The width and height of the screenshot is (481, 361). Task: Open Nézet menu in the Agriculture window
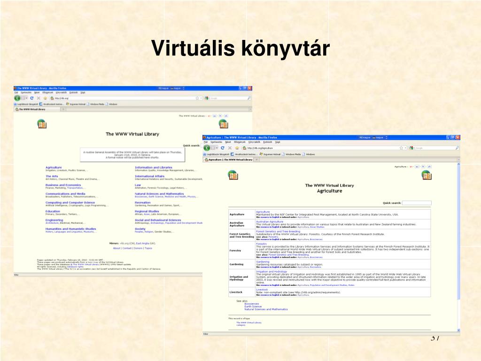pyautogui.click(x=228, y=142)
